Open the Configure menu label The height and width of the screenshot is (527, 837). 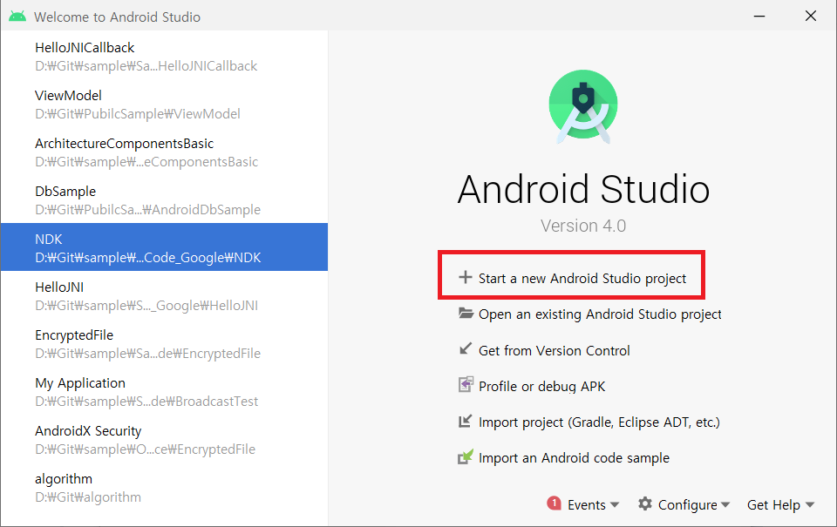(688, 504)
